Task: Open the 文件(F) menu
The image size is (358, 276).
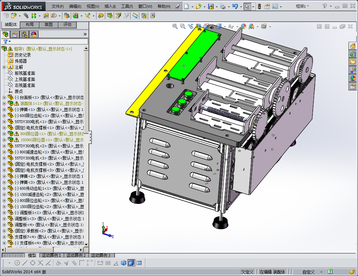Action: pos(58,6)
